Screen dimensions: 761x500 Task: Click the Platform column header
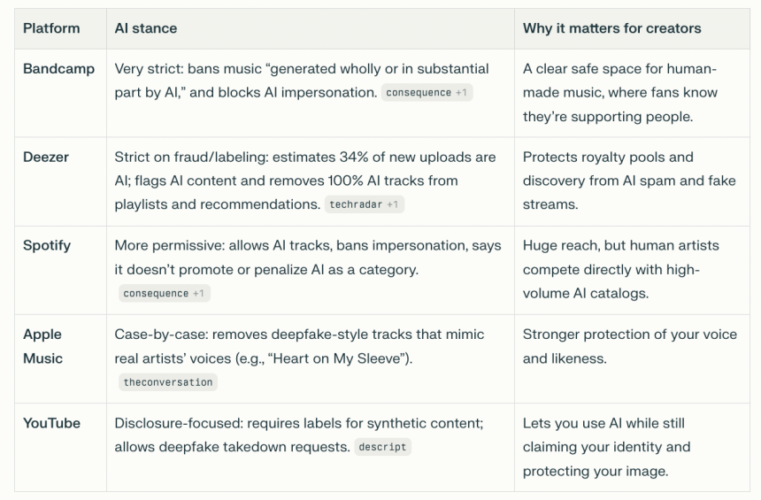[x=51, y=28]
